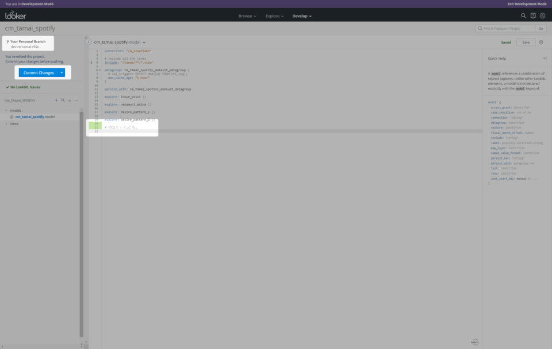Open the Commit Changes split dropdown arrow
The height and width of the screenshot is (349, 552).
[62, 72]
